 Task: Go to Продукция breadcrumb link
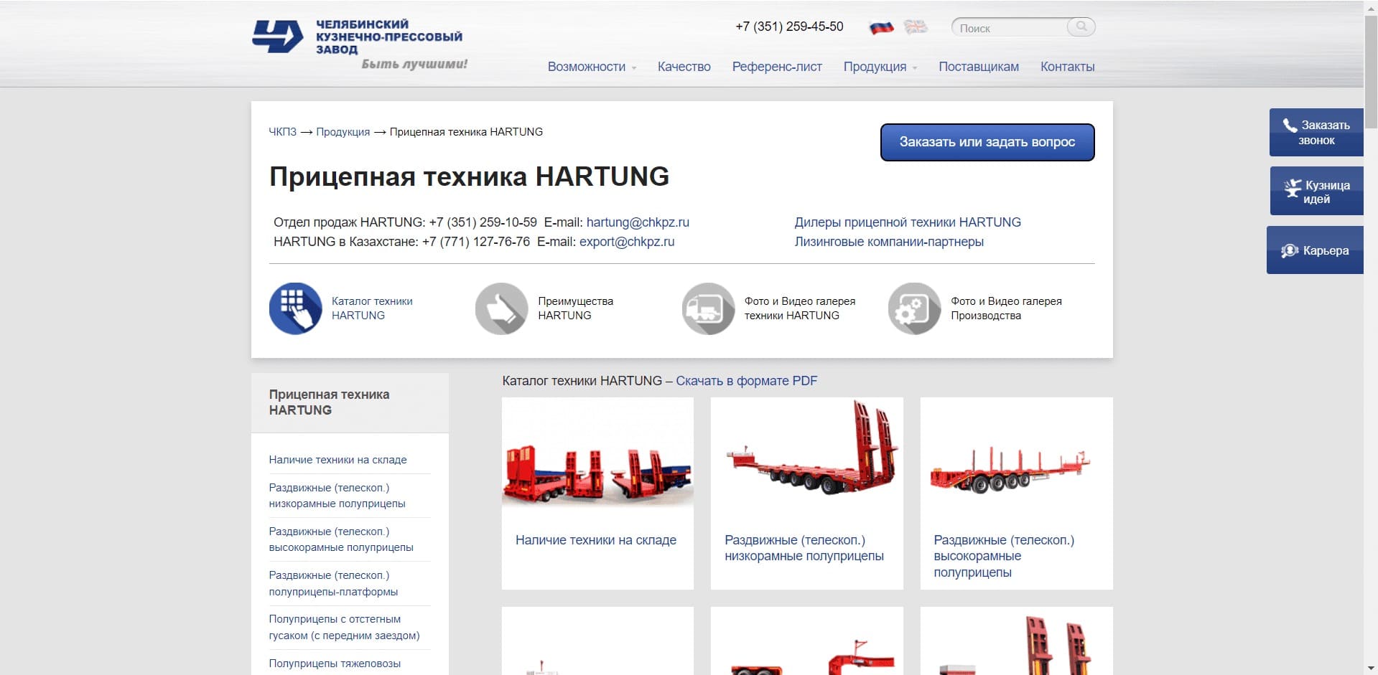coord(343,132)
